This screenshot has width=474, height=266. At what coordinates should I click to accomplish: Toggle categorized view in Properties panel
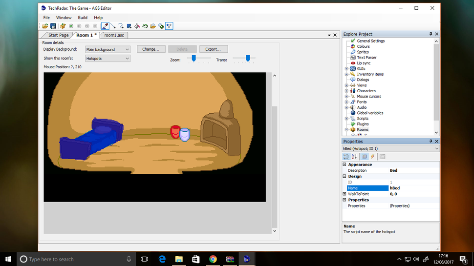346,156
